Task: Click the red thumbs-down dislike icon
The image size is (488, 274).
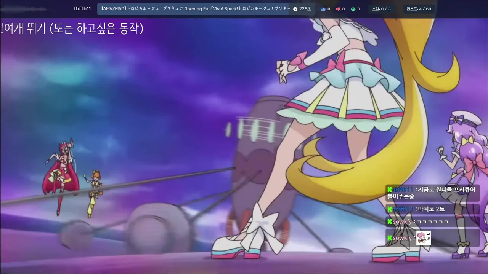Action: tap(338, 9)
